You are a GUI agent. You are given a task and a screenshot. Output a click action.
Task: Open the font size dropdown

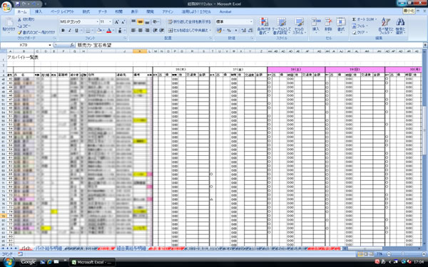(x=110, y=22)
